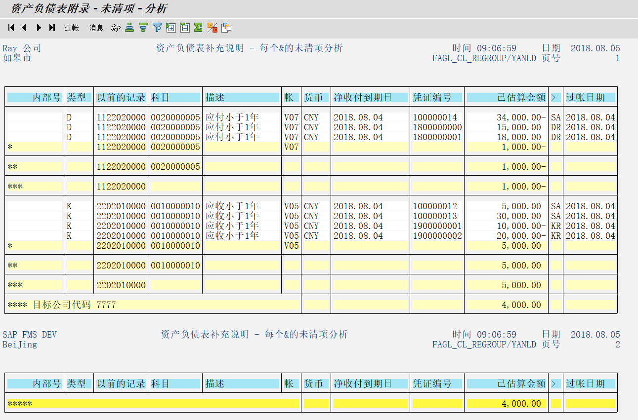This screenshot has width=638, height=420.
Task: Select the amount 18,000.00
Action: [x=519, y=137]
